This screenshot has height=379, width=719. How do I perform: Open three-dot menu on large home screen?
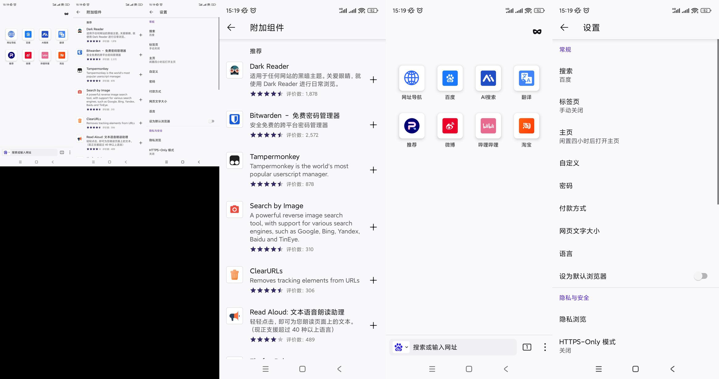545,347
